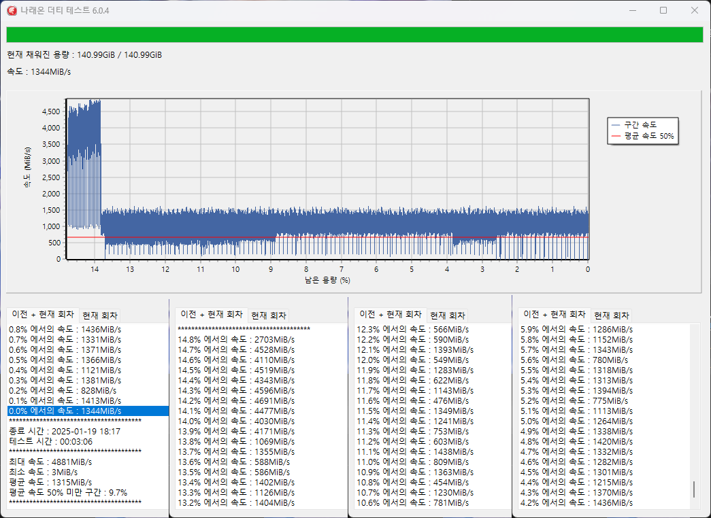711x518 pixels.
Task: Open 이전 + 현재 회차 tab above the 14.8% list
Action: point(212,315)
